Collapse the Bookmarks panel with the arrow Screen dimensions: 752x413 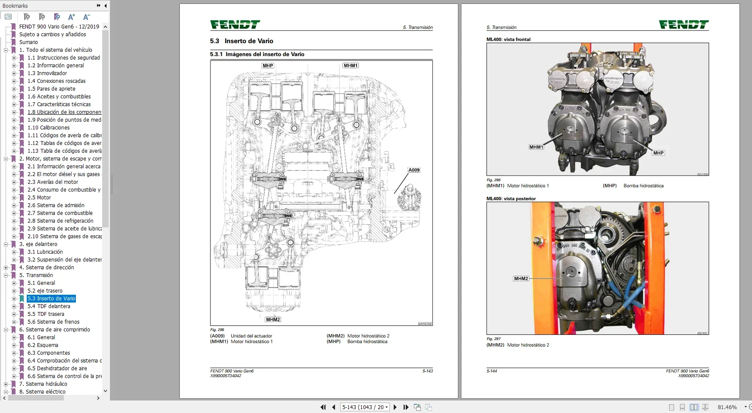(105, 6)
